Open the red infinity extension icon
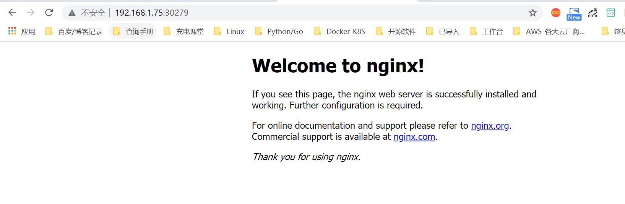This screenshot has height=204, width=625. click(556, 13)
